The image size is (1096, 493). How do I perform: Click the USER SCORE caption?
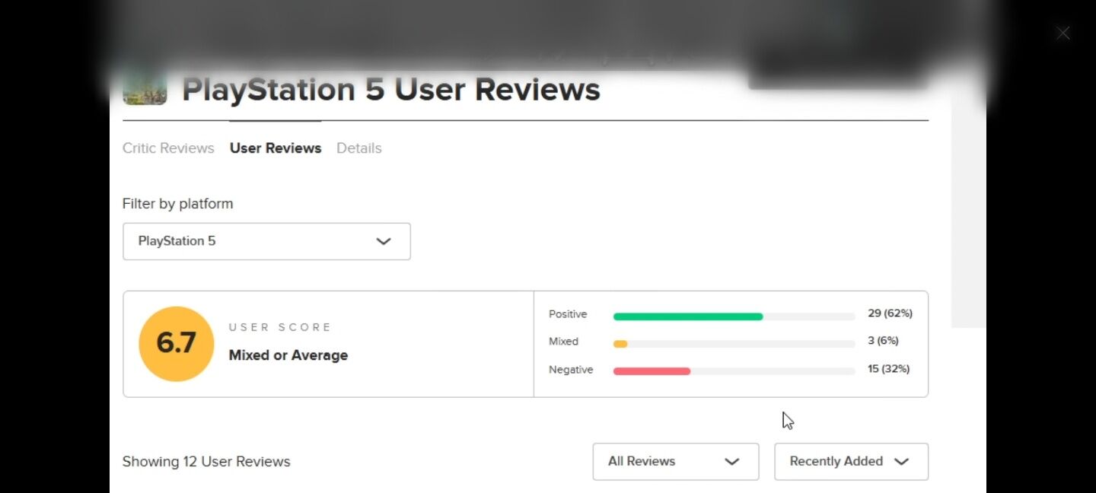coord(280,327)
